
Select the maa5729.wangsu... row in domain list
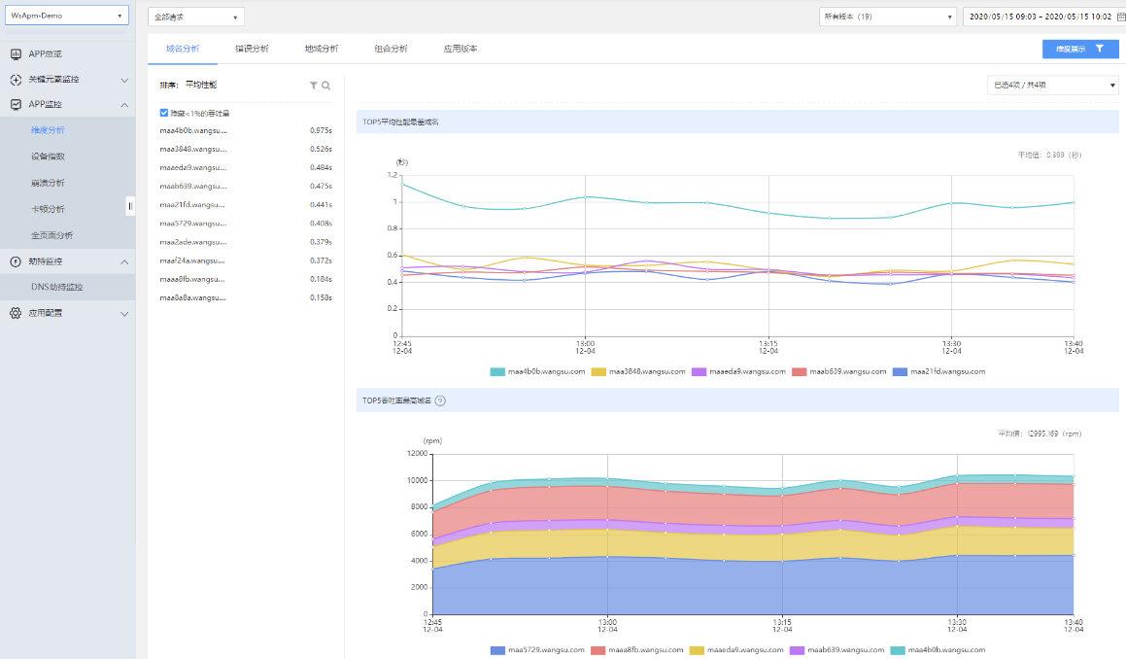(x=246, y=224)
